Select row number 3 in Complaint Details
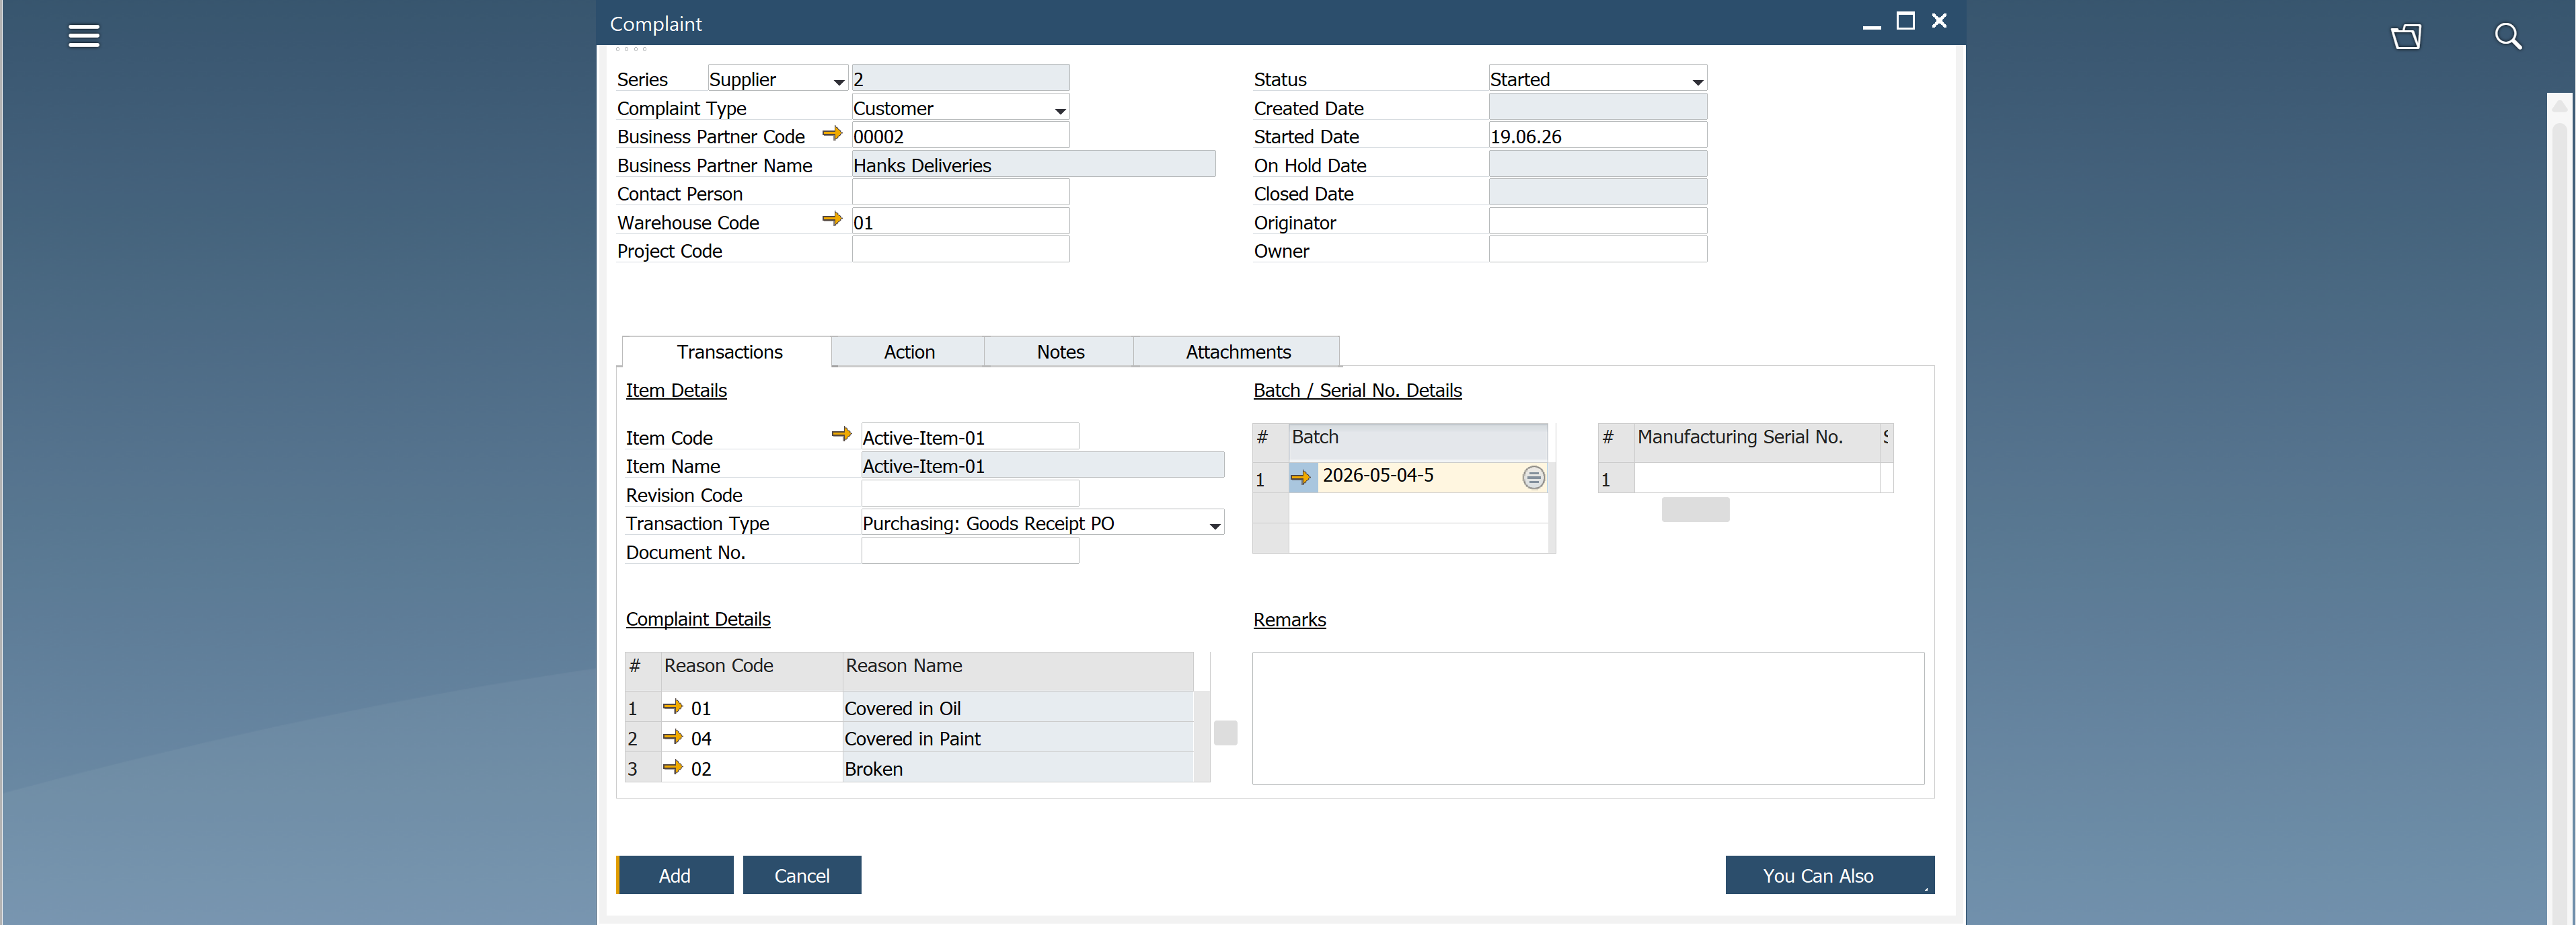Image resolution: width=2576 pixels, height=925 pixels. [x=642, y=767]
